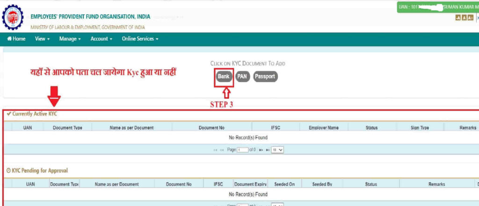Click the Sign Type column header
Screen dimensions: 479x206
click(x=420, y=128)
